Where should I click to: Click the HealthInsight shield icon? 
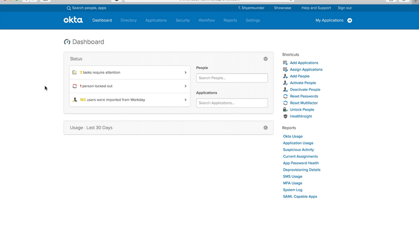click(x=285, y=116)
